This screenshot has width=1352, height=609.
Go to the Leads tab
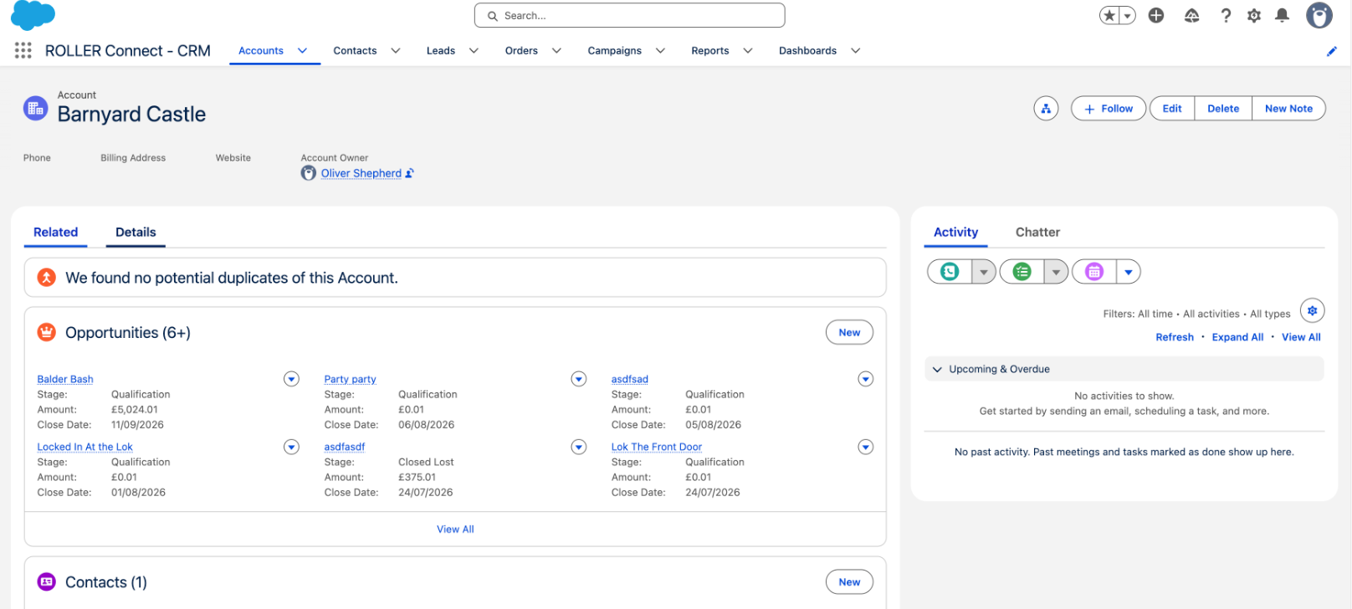pyautogui.click(x=441, y=51)
